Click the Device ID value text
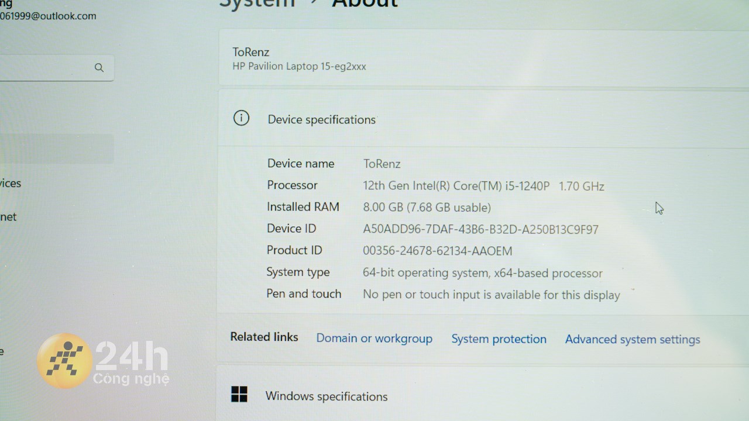This screenshot has height=421, width=749. pos(480,229)
